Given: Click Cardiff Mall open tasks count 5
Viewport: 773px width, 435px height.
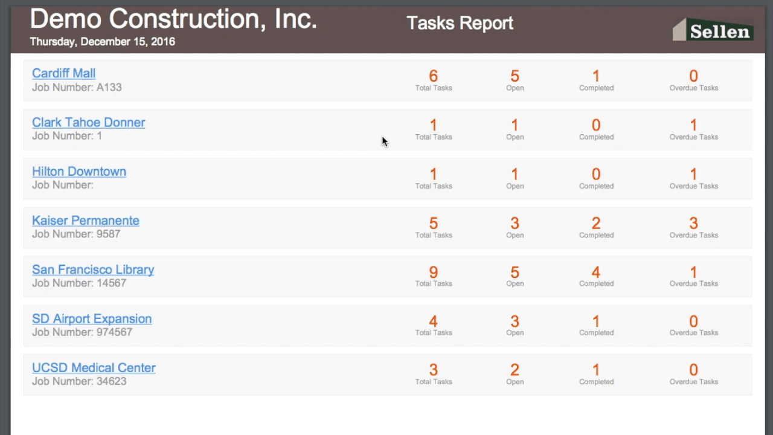Looking at the screenshot, I should (x=515, y=76).
